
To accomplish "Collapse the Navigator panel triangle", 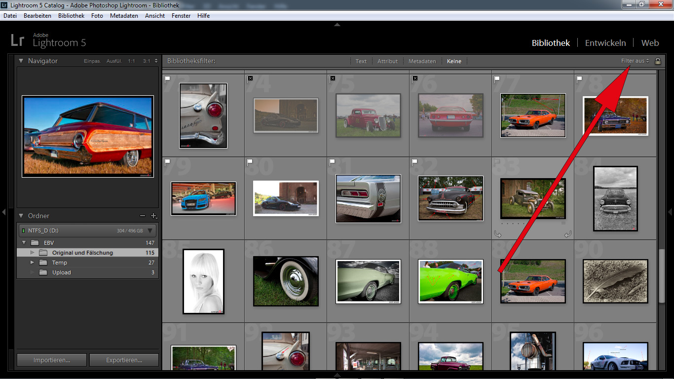I will point(21,61).
